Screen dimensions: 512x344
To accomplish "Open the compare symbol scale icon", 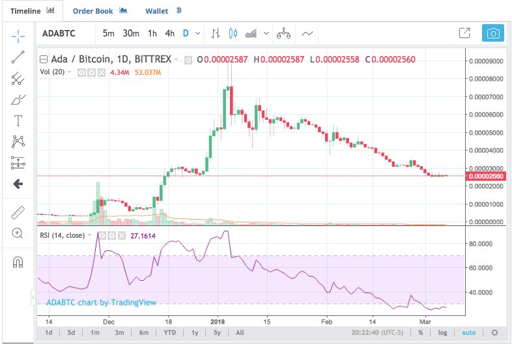I will coord(283,33).
